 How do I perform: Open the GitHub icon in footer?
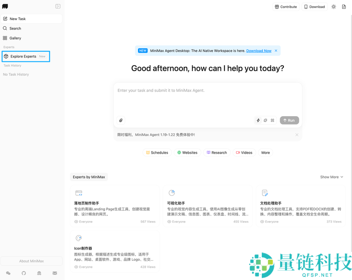[24, 273]
